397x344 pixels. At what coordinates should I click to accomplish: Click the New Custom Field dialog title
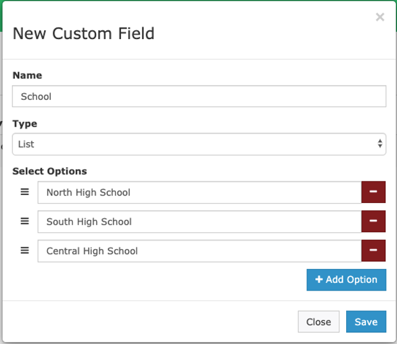pos(83,33)
